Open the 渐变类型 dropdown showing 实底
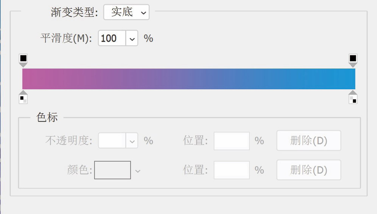The width and height of the screenshot is (377, 214). [126, 12]
